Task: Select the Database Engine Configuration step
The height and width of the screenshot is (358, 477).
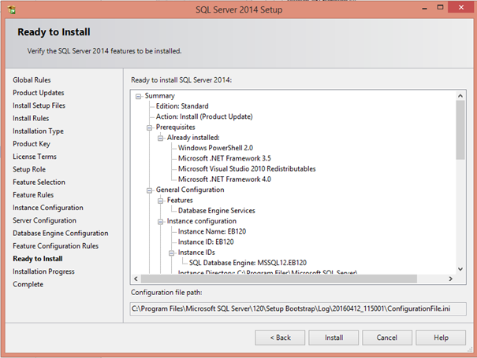Action: click(61, 233)
